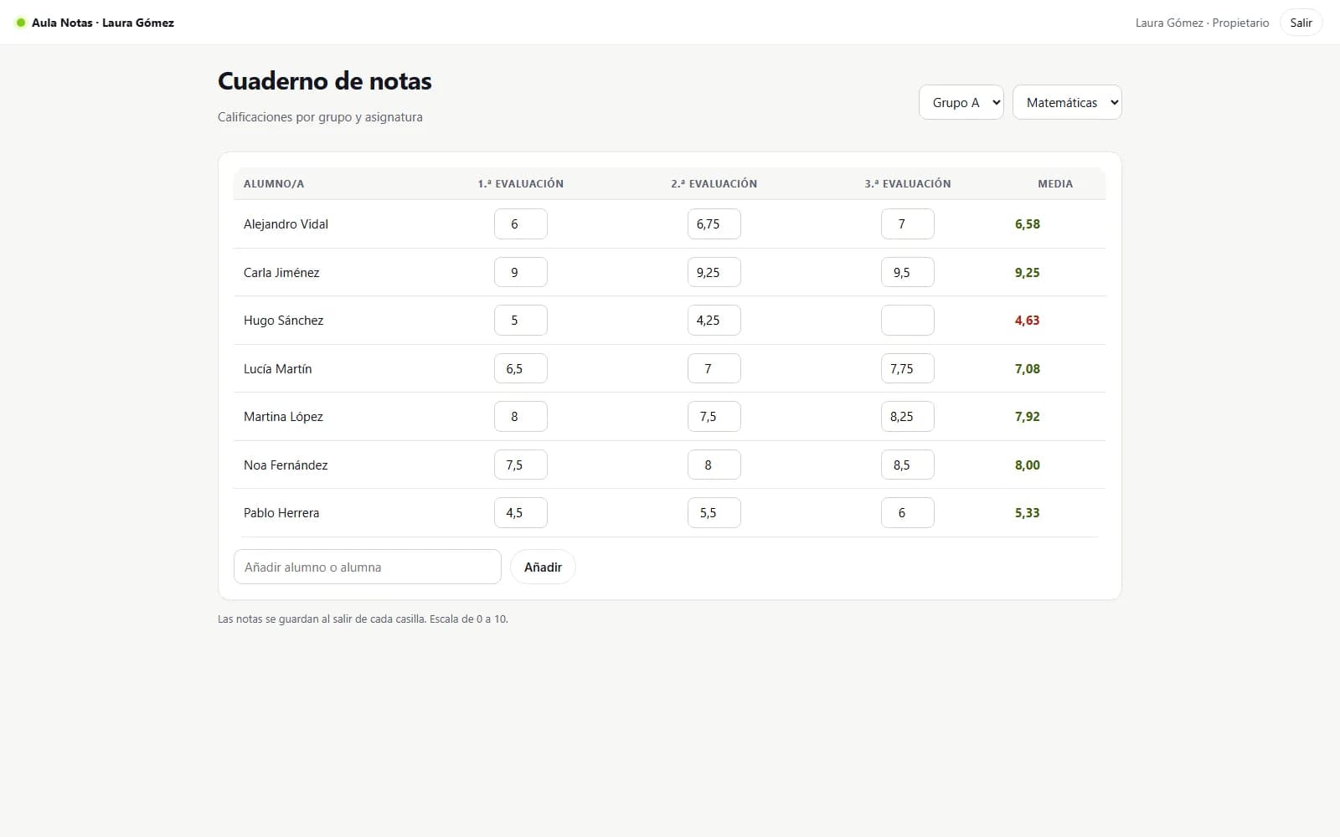The image size is (1340, 837).
Task: Edit Carla Jiménez's 3.ª evaluación grade 9,5
Action: pyautogui.click(x=907, y=272)
